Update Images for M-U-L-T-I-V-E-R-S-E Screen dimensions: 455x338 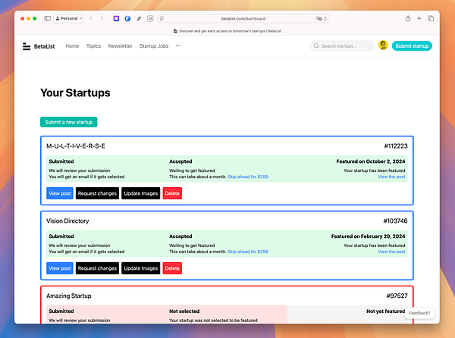[141, 193]
